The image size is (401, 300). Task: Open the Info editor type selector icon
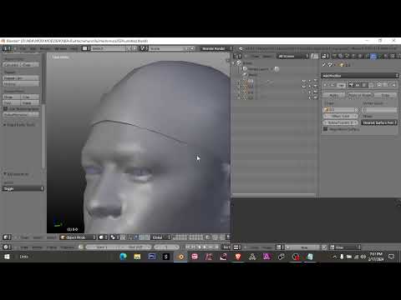6,48
